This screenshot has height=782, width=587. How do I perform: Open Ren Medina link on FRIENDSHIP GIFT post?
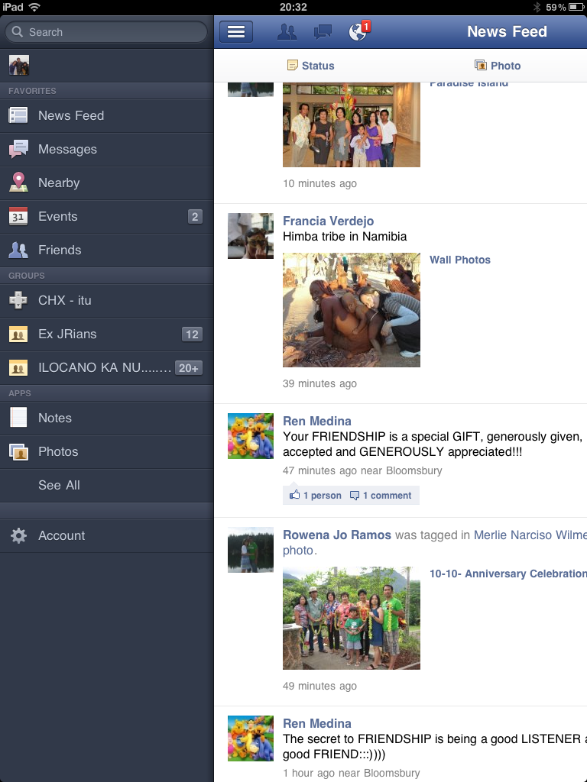(317, 421)
